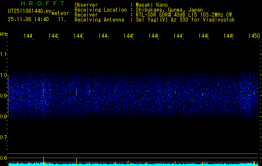262x166 pixels.
Task: Click the 1450 time marker on top axis
Action: coord(253,37)
